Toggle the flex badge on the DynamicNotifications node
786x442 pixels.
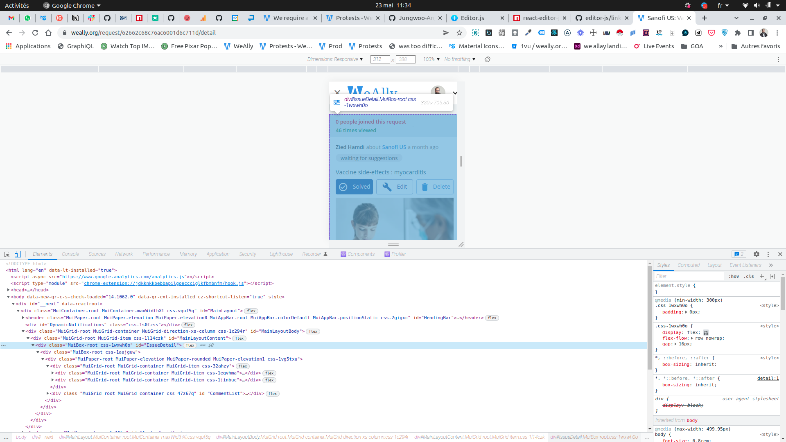[188, 325]
